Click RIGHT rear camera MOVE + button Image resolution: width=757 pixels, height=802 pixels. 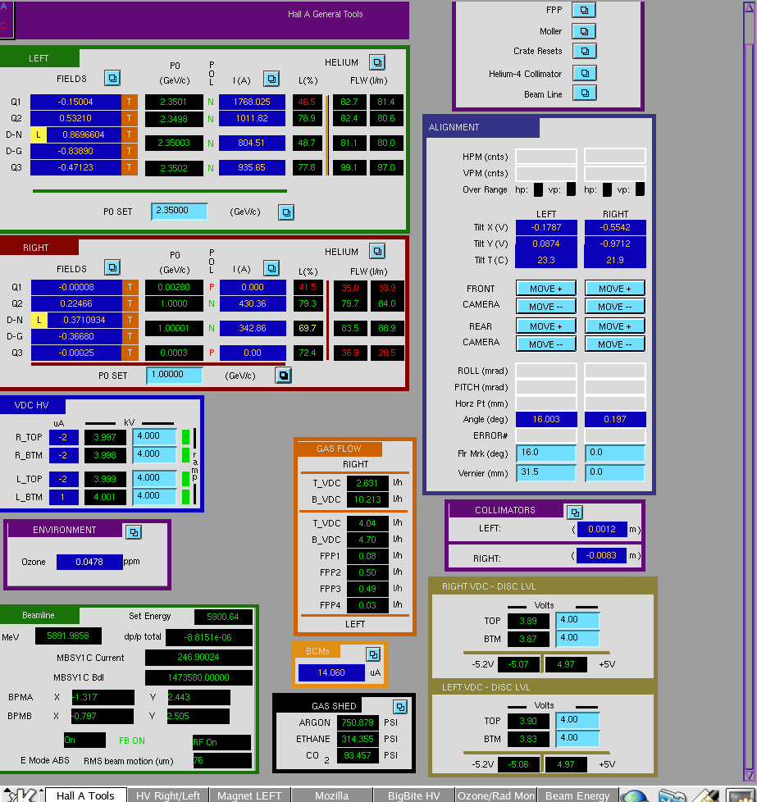(x=615, y=326)
